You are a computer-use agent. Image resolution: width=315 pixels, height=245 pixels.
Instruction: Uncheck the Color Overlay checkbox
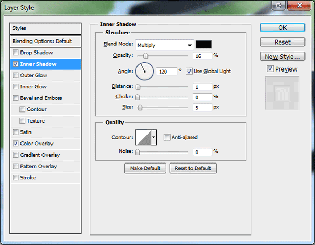tap(15, 144)
